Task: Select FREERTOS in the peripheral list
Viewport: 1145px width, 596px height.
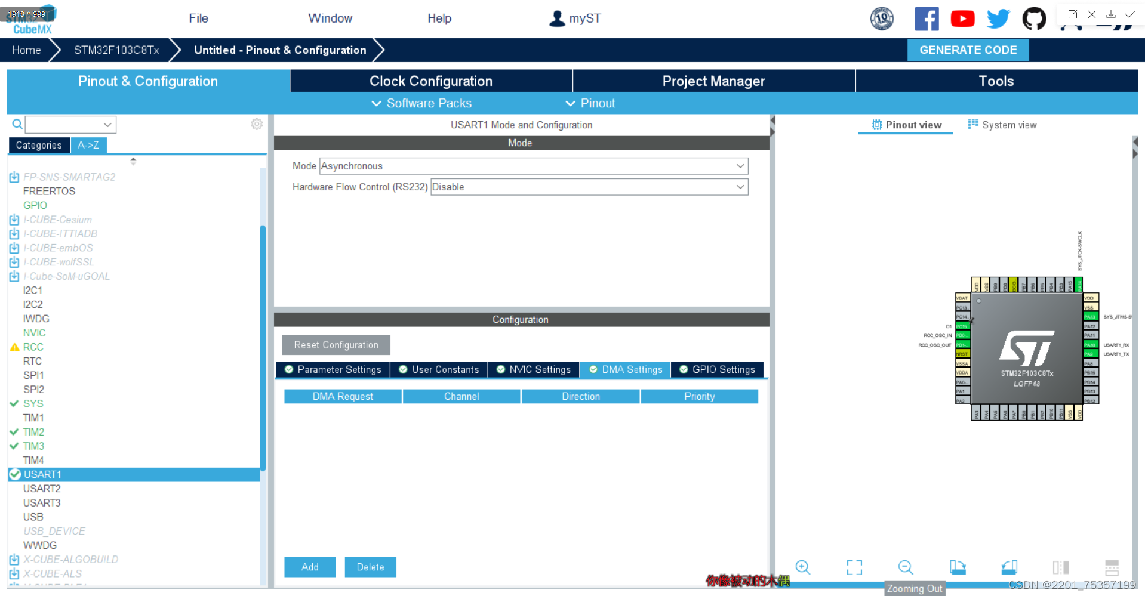Action: [49, 191]
